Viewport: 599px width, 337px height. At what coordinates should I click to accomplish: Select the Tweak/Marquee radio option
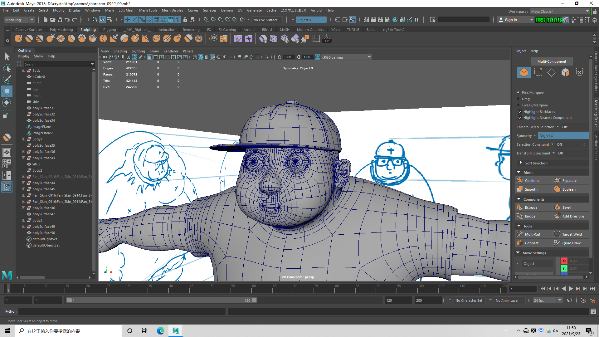click(519, 105)
